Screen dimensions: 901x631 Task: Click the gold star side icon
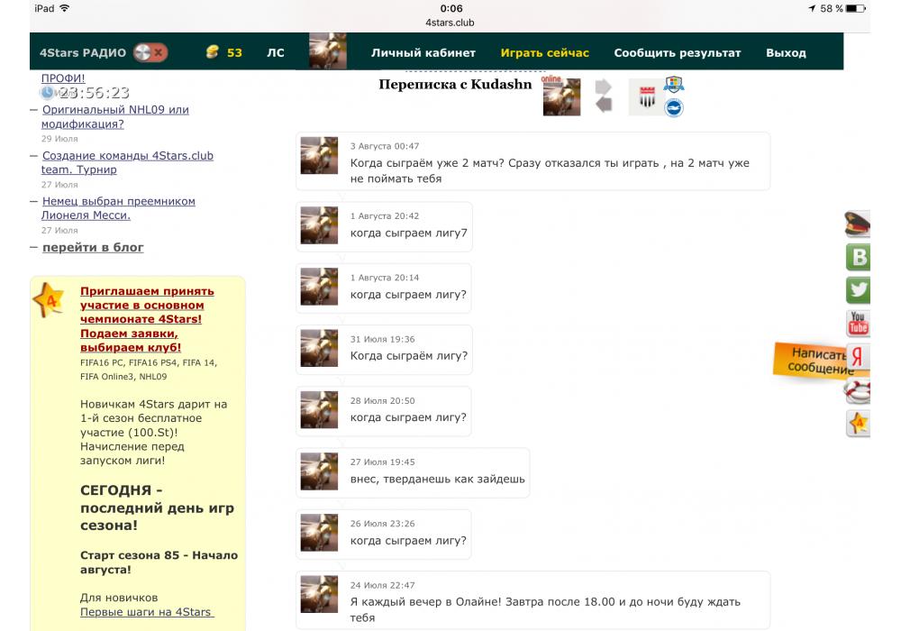click(858, 424)
